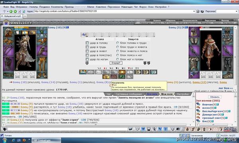The width and height of the screenshot is (239, 143).
Task: Click the chat log horizontal scrollbar
Action: pyautogui.click(x=96, y=125)
